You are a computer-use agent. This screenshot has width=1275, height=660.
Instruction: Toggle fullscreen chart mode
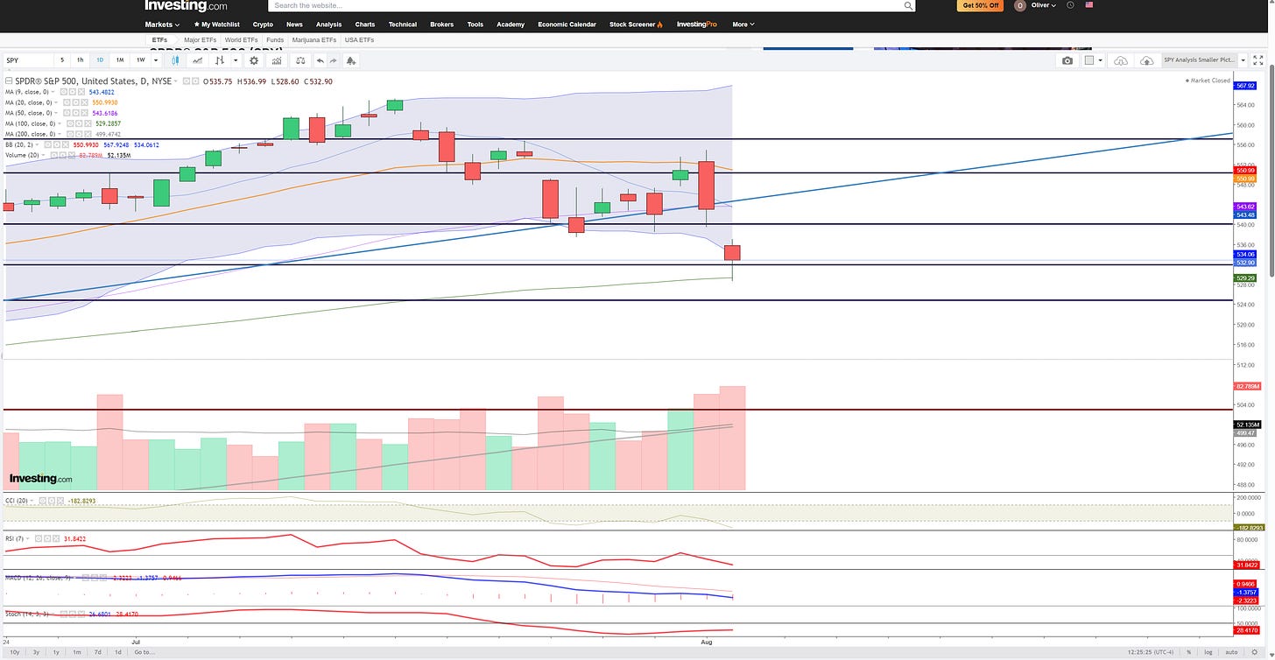[1257, 60]
